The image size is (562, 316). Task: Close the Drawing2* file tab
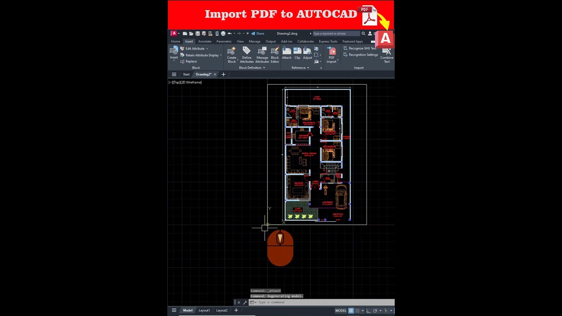click(215, 75)
